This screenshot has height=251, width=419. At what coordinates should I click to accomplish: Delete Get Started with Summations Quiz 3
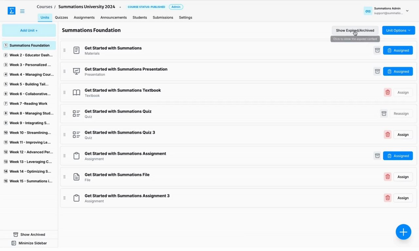tap(388, 134)
